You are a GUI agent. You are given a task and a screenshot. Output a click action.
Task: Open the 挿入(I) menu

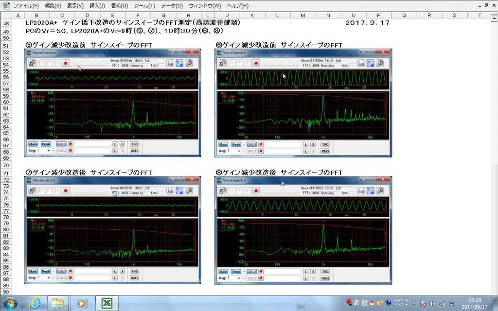pyautogui.click(x=97, y=6)
